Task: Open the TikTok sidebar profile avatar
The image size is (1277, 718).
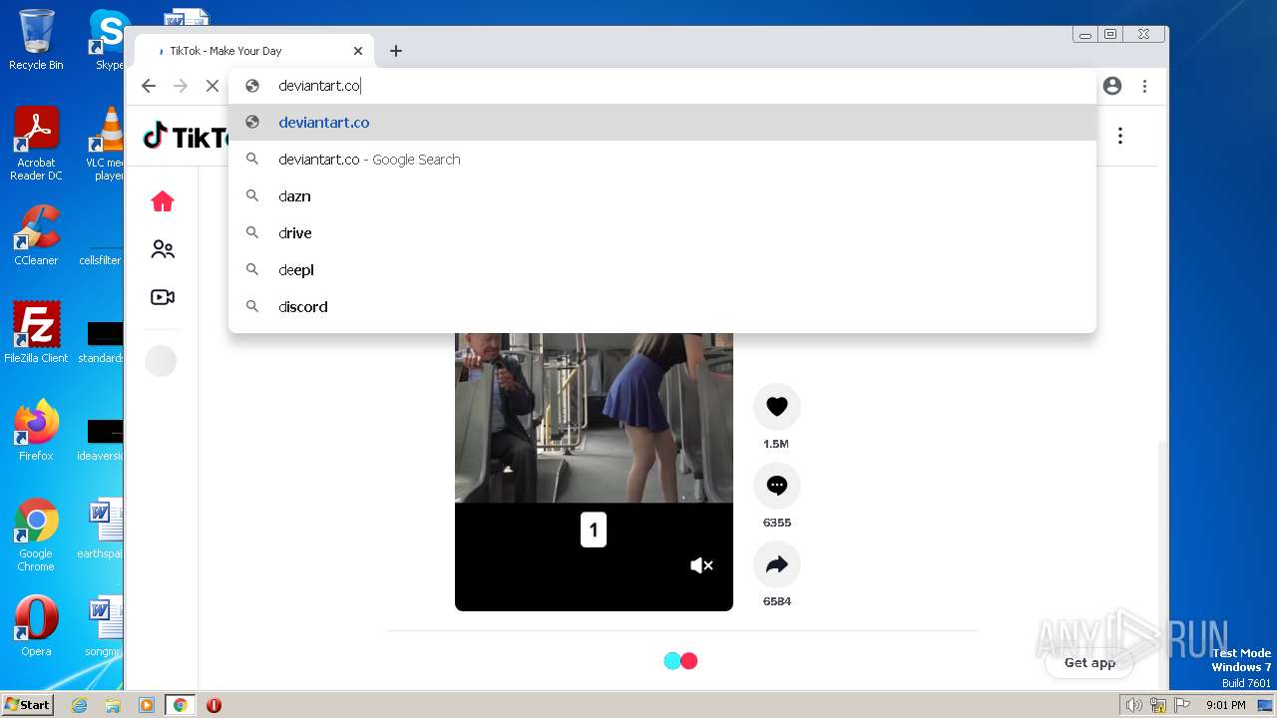Action: tap(161, 361)
